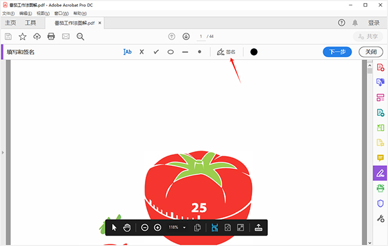Click the vertical scrollbar up arrow

pyautogui.click(x=370, y=66)
